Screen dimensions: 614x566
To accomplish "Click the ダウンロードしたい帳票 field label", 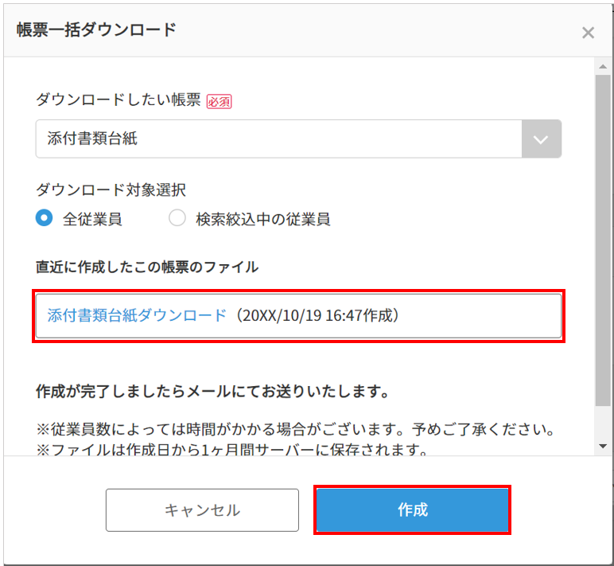I will (x=118, y=101).
